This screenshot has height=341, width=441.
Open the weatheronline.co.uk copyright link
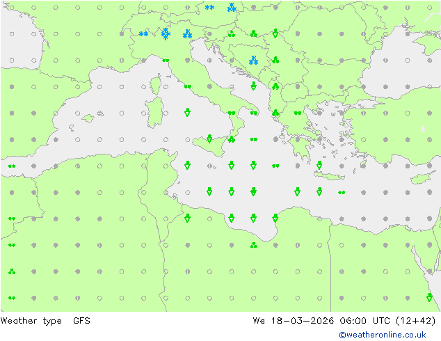[x=383, y=335]
